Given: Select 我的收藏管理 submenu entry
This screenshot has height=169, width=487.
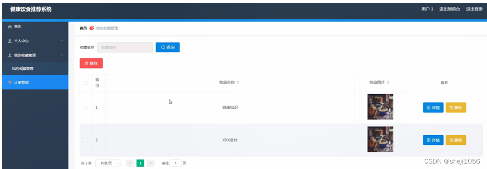Looking at the screenshot, I should point(35,69).
